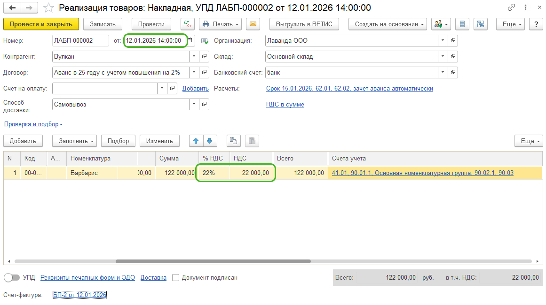Move the Барбарис row up
This screenshot has height=305, width=546.
point(196,141)
